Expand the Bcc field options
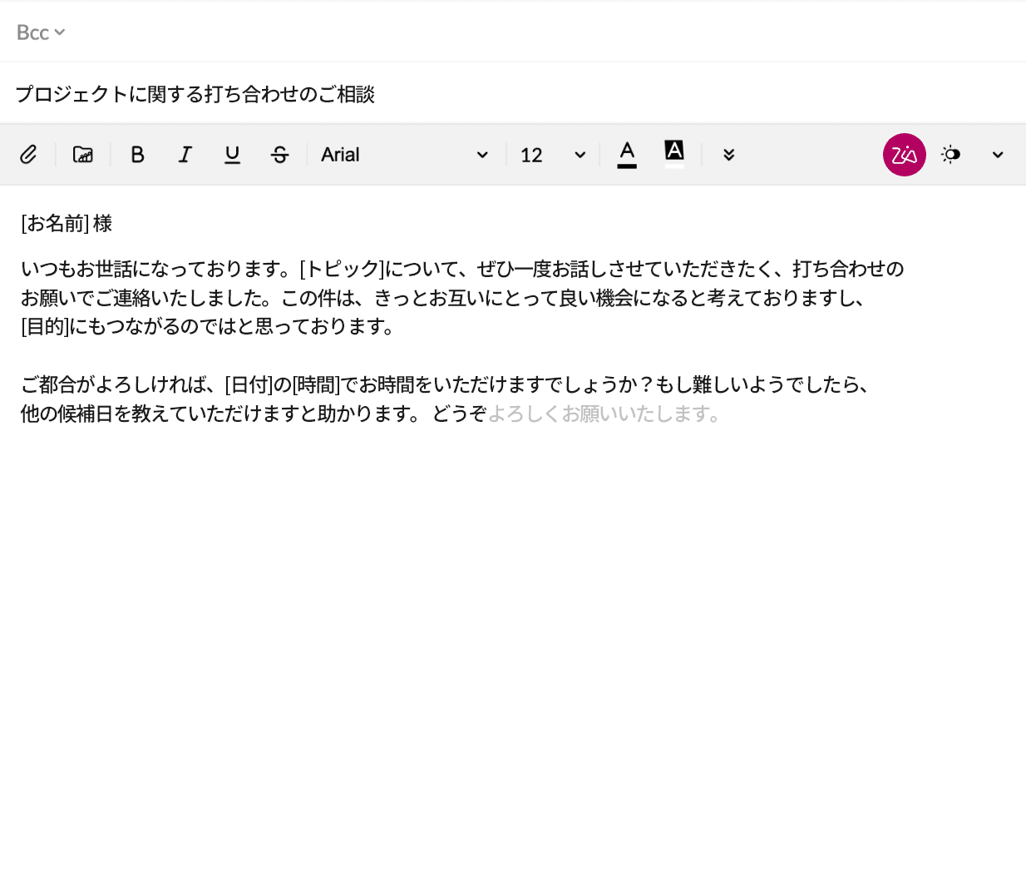Screen dimensions: 1026x882 pyautogui.click(x=41, y=32)
